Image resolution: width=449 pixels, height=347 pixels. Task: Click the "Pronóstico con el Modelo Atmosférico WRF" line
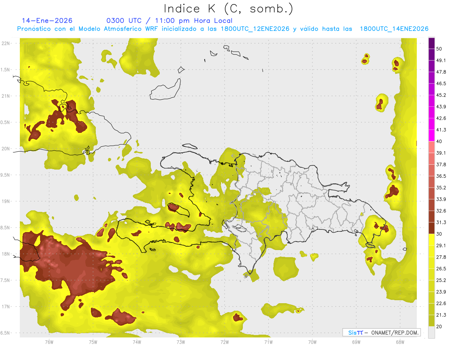pos(223,29)
